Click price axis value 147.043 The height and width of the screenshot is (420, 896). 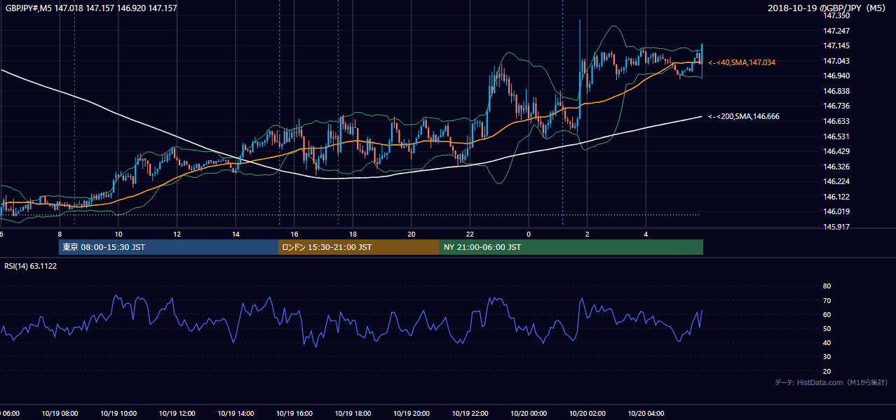pos(838,61)
